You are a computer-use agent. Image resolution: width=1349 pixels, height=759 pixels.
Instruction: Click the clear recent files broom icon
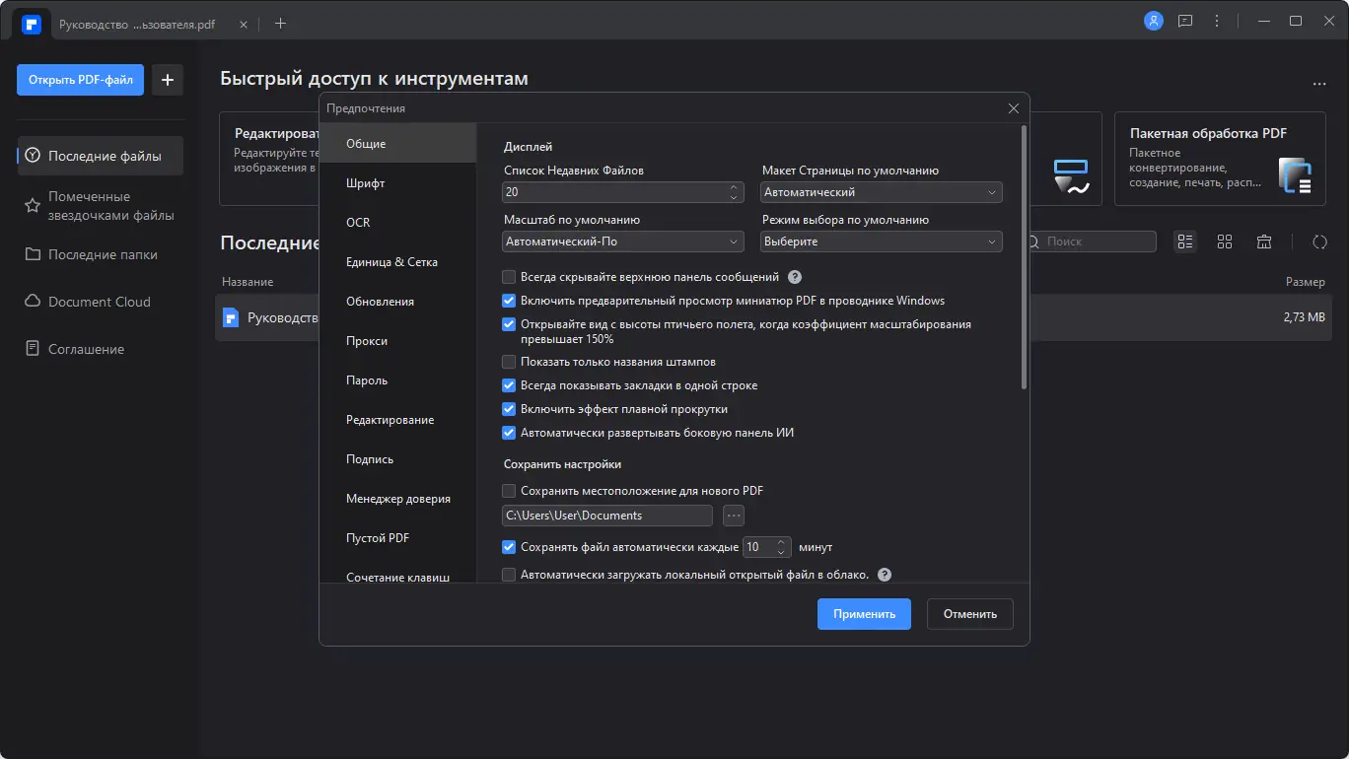pos(1264,241)
